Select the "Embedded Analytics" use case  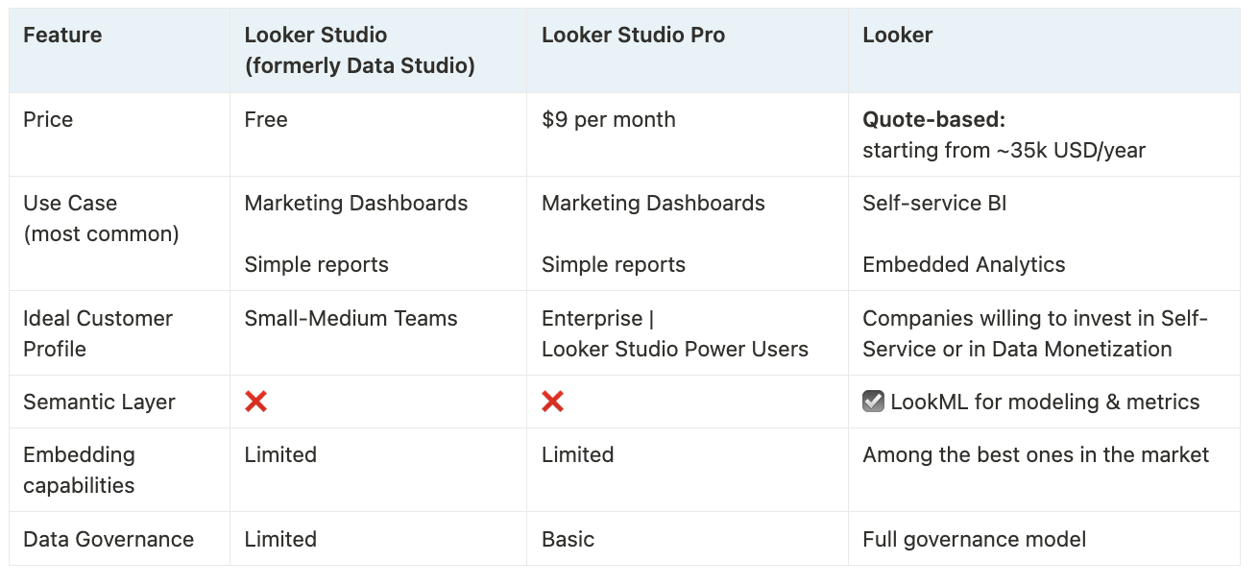pos(963,265)
